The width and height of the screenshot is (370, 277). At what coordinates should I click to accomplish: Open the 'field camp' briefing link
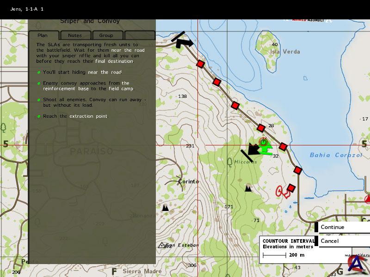pyautogui.click(x=121, y=89)
